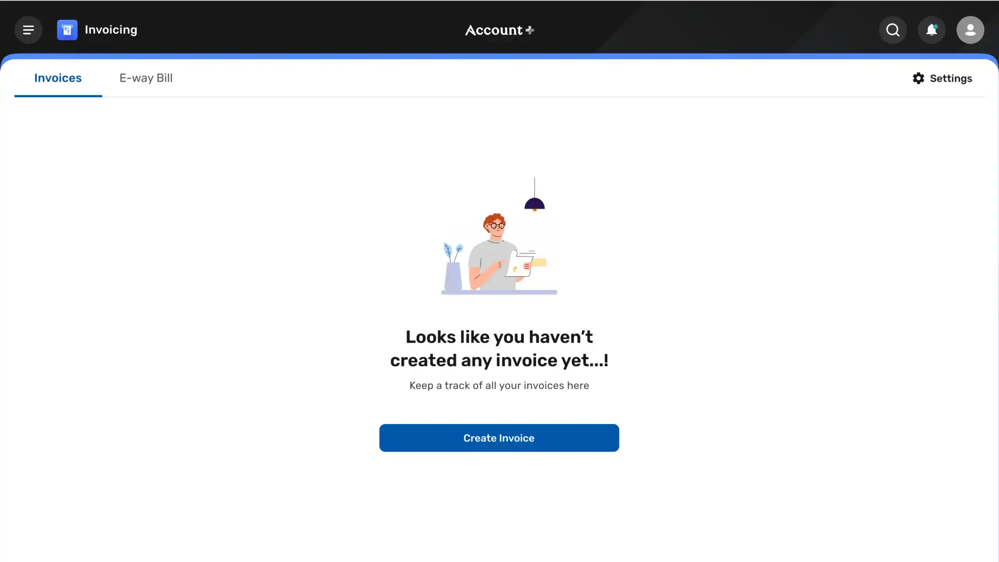Open the search icon
The height and width of the screenshot is (562, 999).
point(893,30)
